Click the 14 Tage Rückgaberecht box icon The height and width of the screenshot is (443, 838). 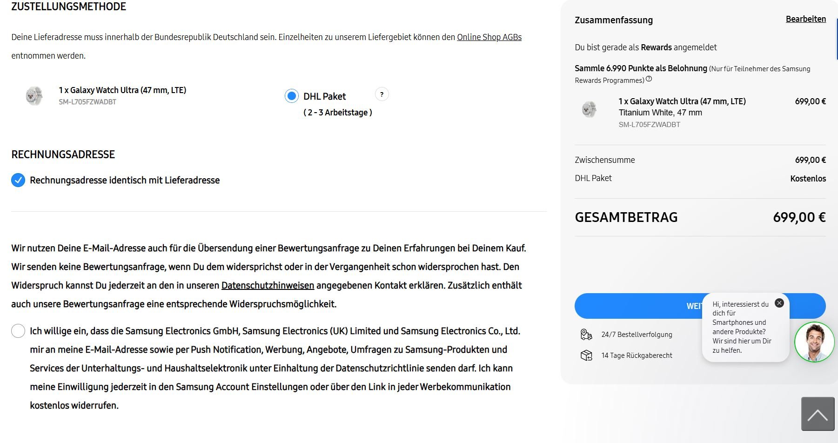(x=586, y=356)
